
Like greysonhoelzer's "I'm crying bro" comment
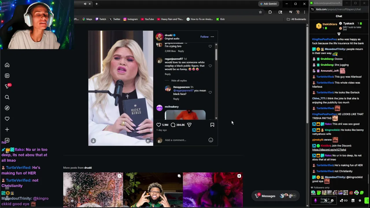(x=210, y=46)
